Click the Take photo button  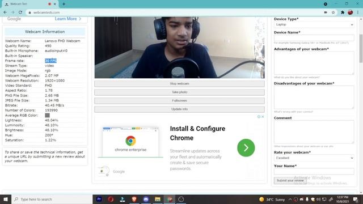[x=179, y=92]
